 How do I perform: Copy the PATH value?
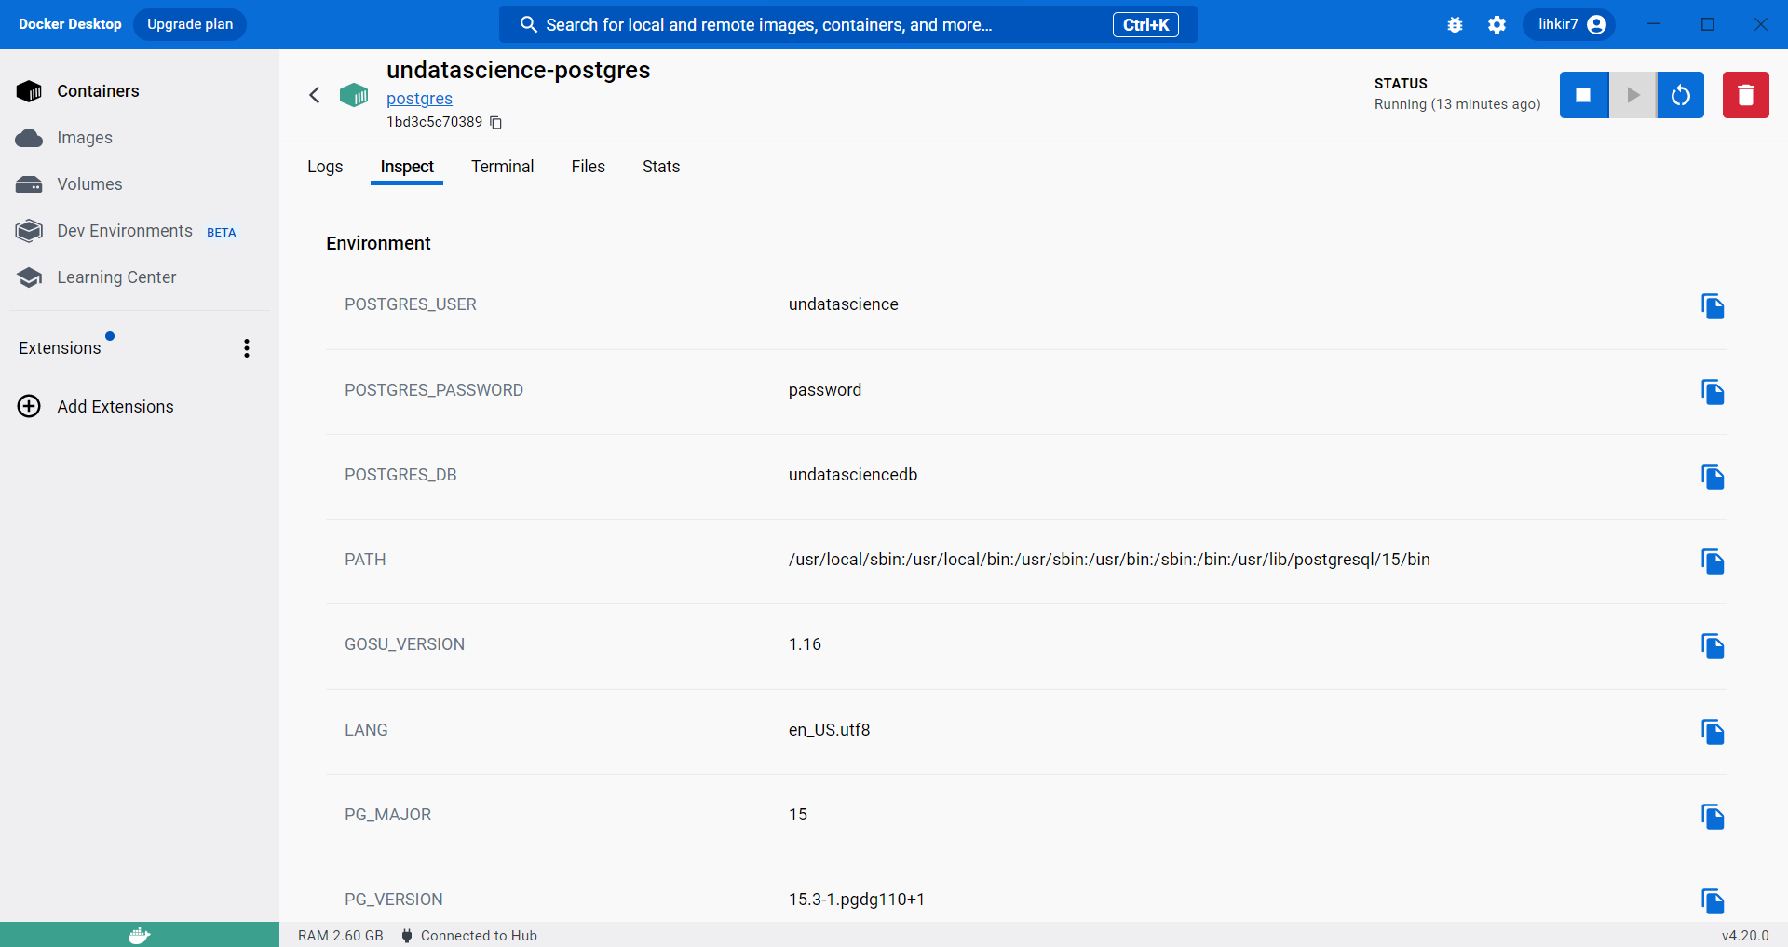coord(1713,561)
